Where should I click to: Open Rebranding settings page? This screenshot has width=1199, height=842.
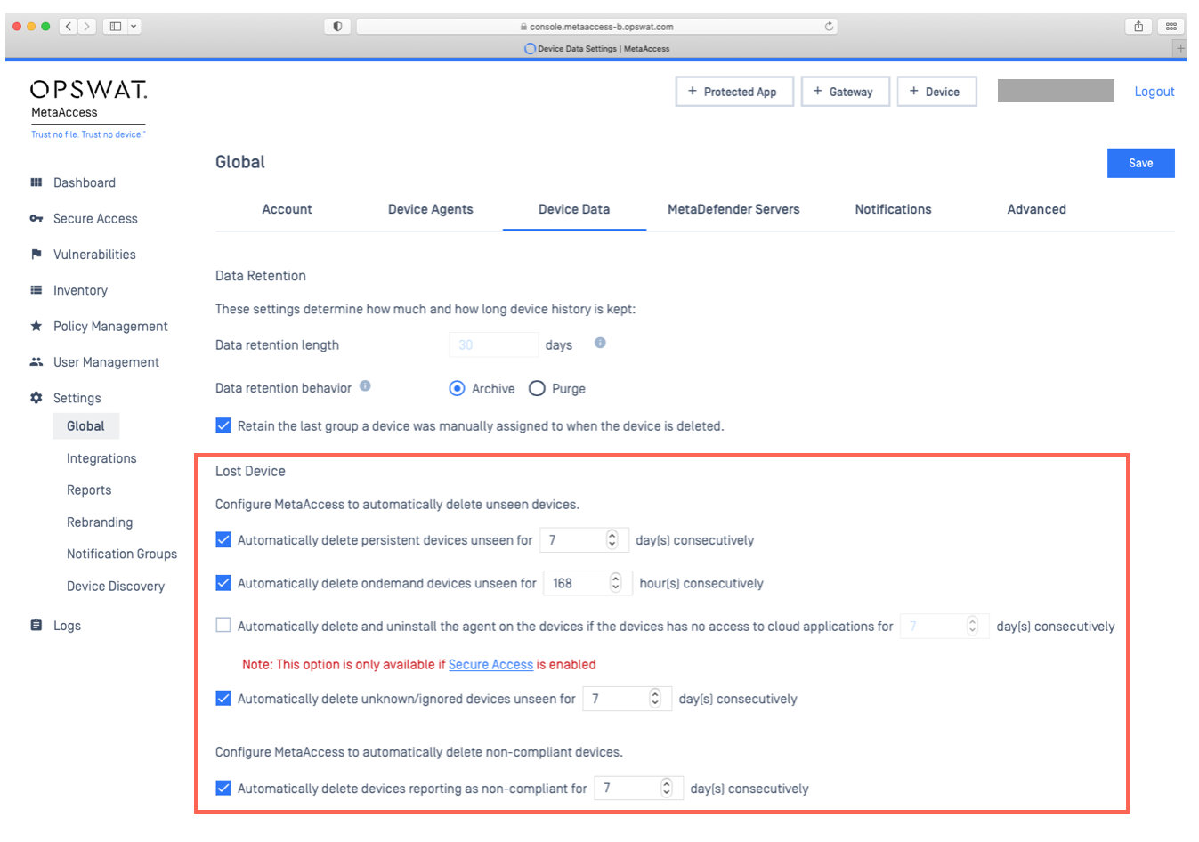[100, 522]
